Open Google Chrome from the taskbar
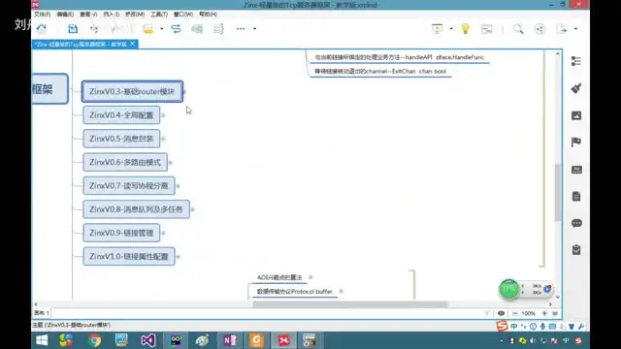Screen dimensions: 621x349 coord(94,340)
